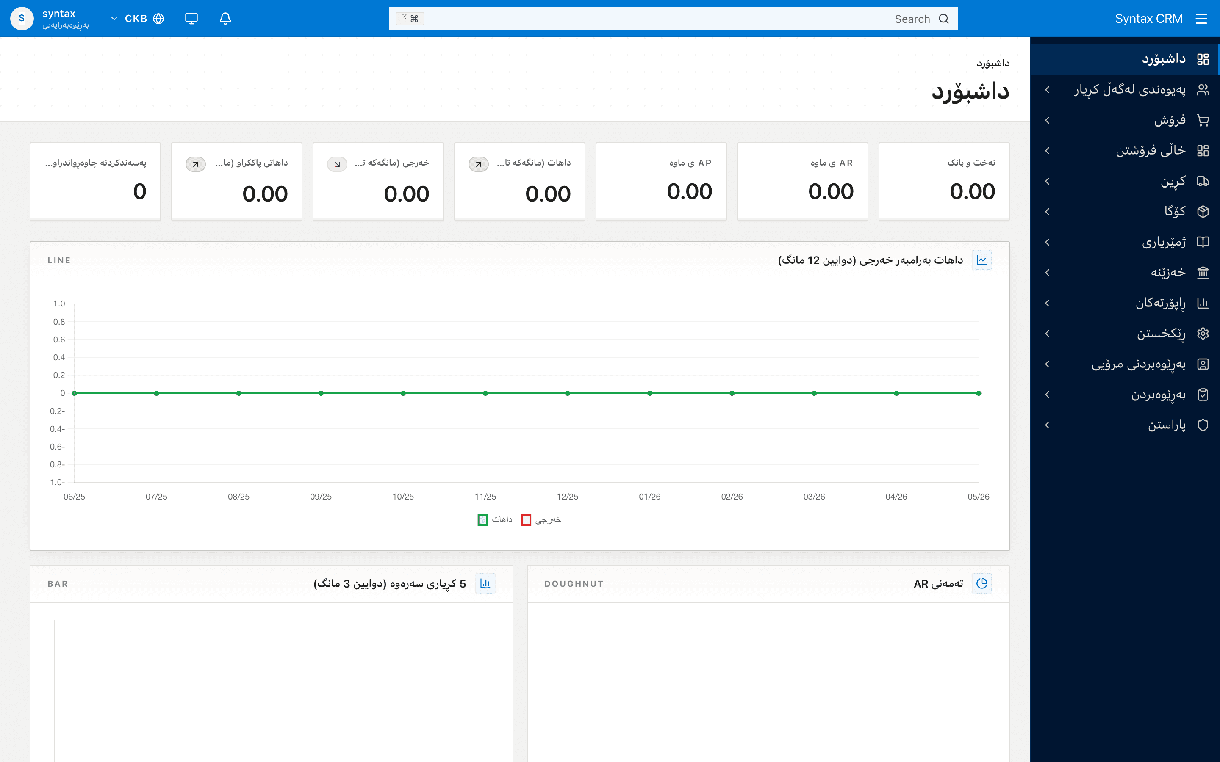Click the pie chart icon in AR aging panel
1220x762 pixels.
982,584
